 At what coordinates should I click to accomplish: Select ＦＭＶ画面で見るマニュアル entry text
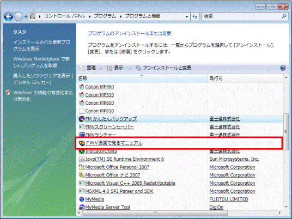114,143
